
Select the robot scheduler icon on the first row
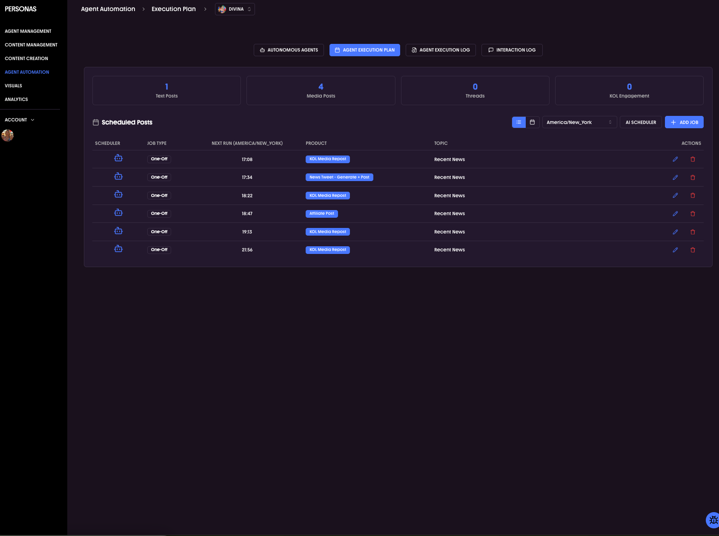(x=118, y=158)
